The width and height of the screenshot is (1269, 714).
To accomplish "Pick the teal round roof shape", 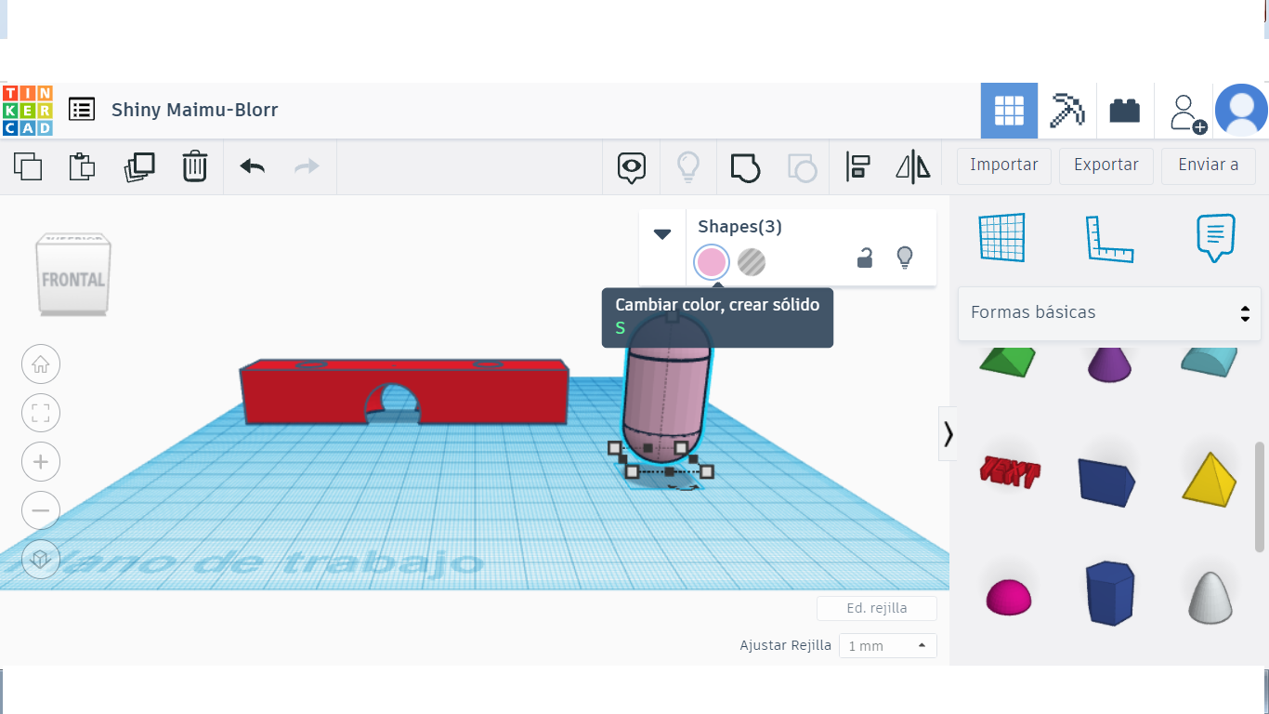I will 1210,361.
